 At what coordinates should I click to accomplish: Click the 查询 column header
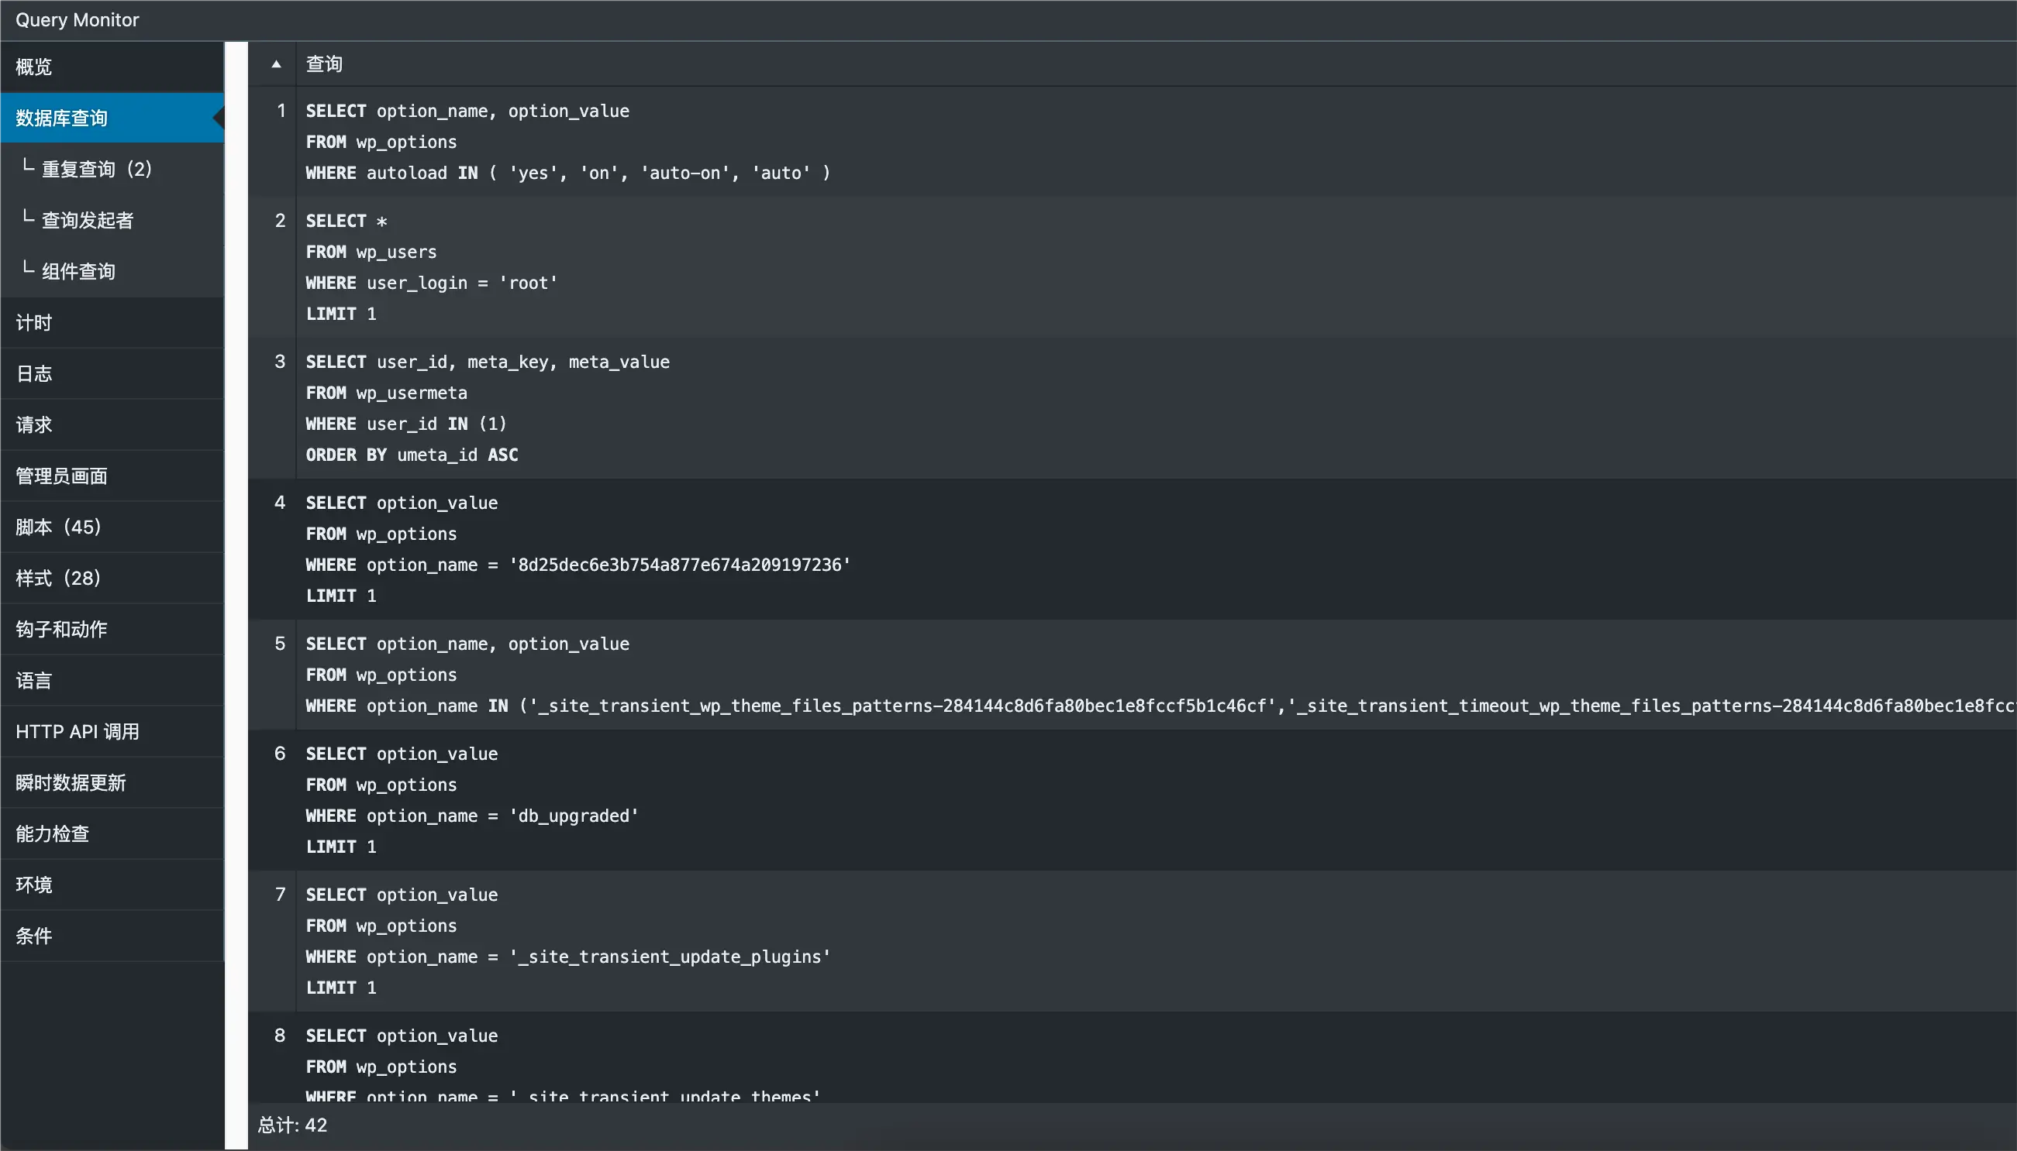[x=324, y=64]
